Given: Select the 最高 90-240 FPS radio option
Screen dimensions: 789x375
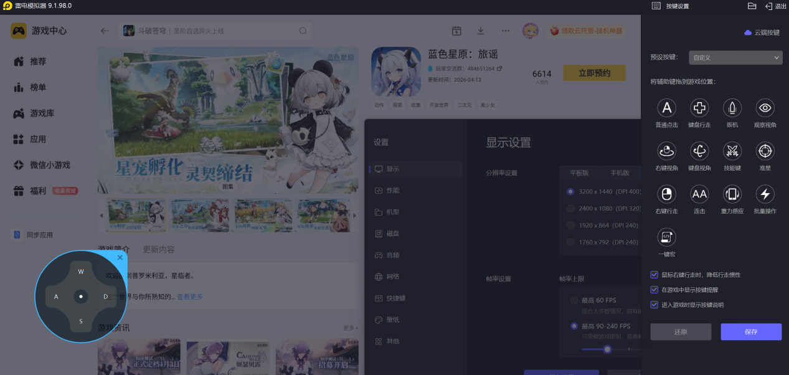Looking at the screenshot, I should [574, 326].
